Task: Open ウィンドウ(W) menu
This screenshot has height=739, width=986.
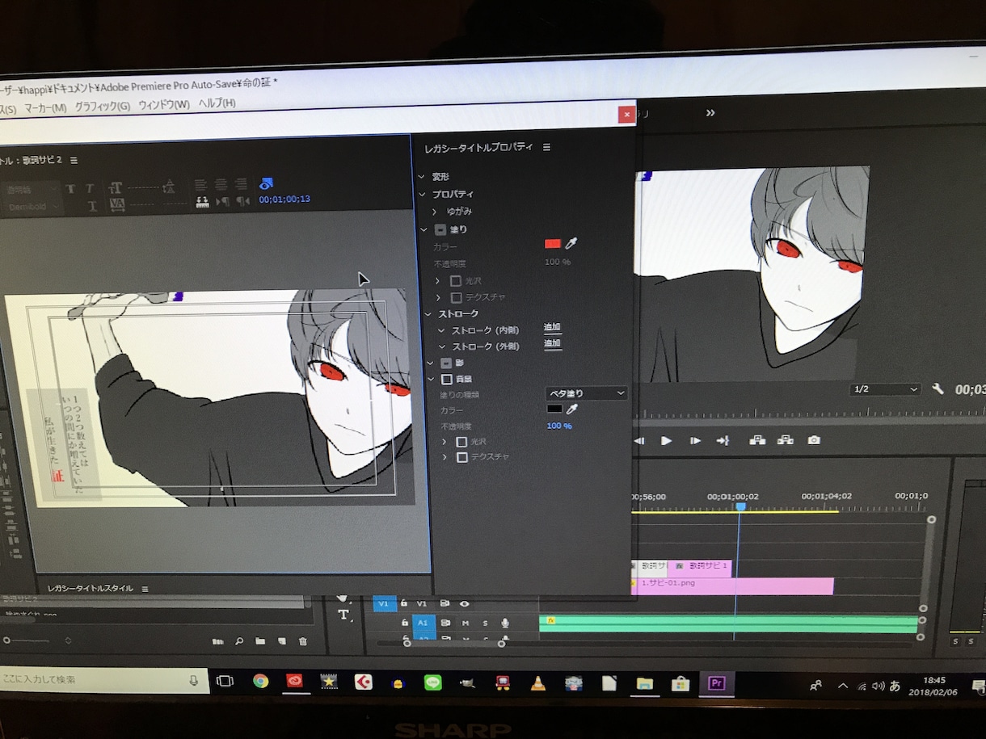Action: coord(164,105)
